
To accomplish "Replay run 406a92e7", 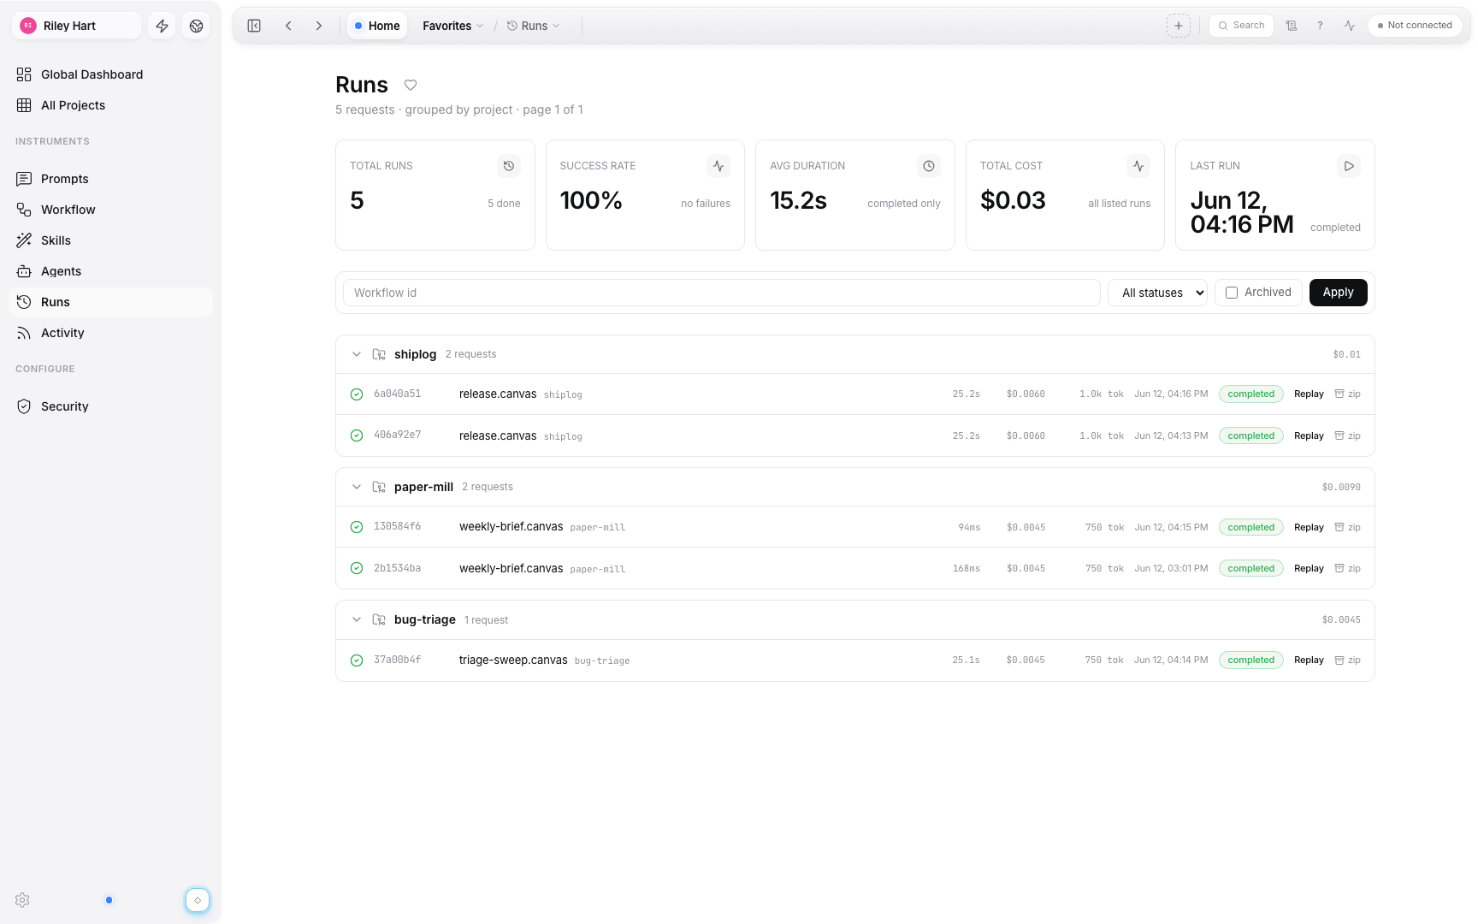I will tap(1309, 436).
